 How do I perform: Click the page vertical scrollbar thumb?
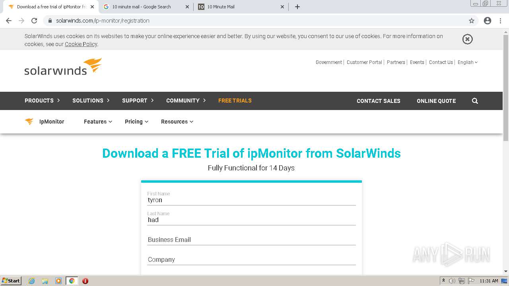(506, 87)
